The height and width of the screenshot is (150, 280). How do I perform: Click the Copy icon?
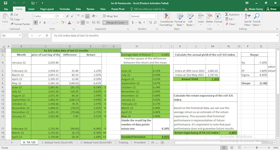coord(12,19)
